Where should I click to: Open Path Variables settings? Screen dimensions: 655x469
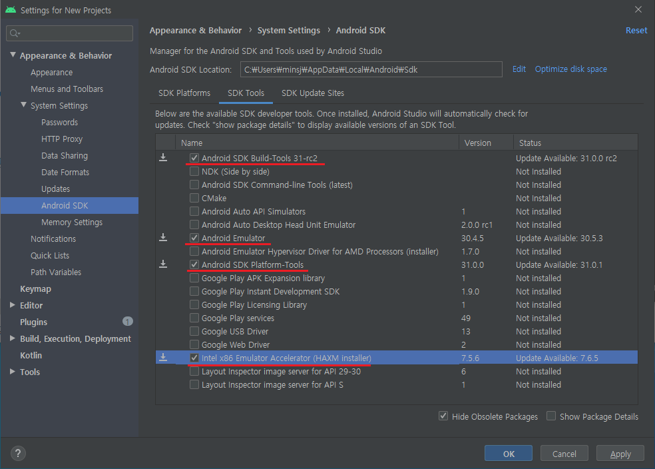tap(55, 272)
